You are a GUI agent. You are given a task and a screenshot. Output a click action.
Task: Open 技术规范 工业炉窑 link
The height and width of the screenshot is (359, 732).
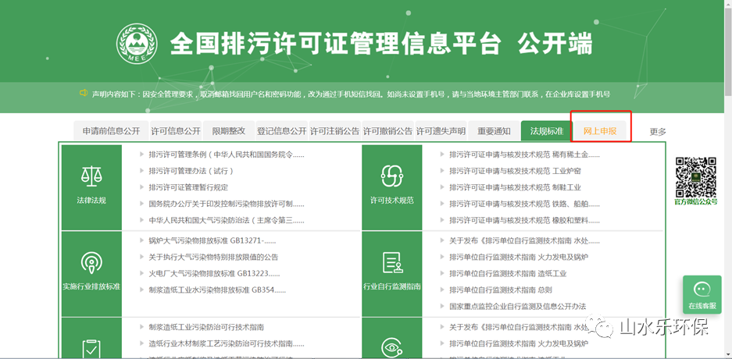coord(515,171)
